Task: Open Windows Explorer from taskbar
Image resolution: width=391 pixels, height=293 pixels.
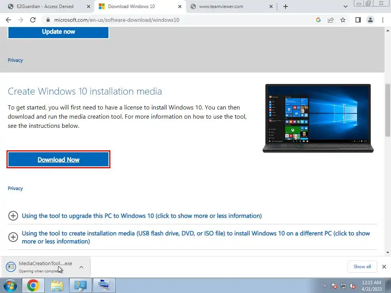Action: coord(57,285)
